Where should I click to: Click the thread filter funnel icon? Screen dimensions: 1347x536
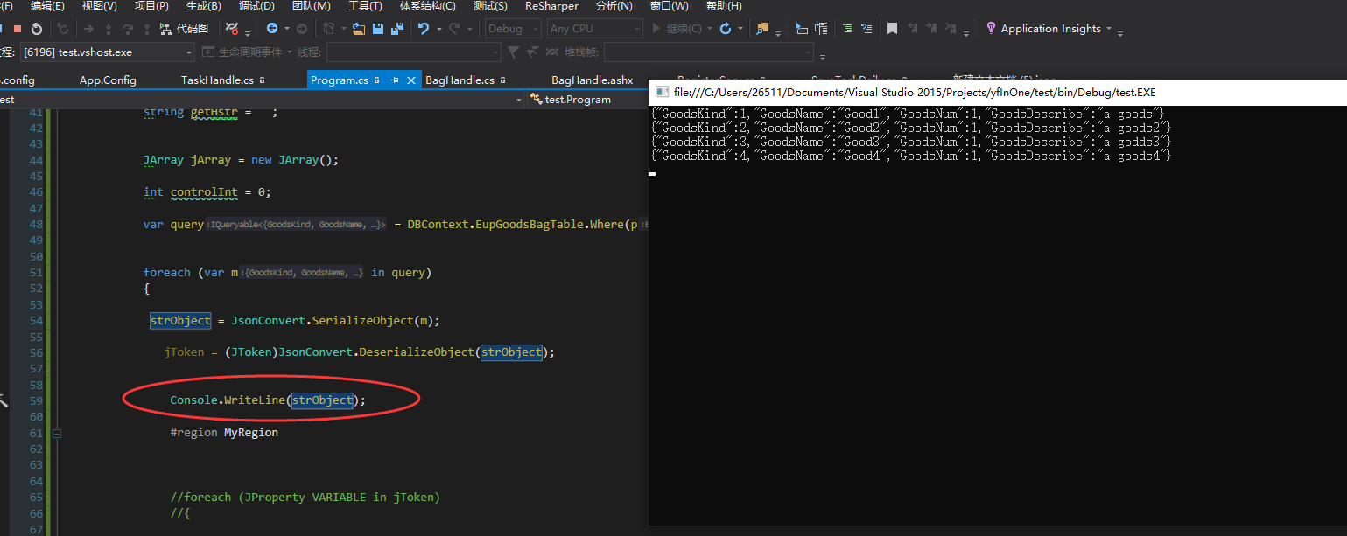pyautogui.click(x=513, y=52)
